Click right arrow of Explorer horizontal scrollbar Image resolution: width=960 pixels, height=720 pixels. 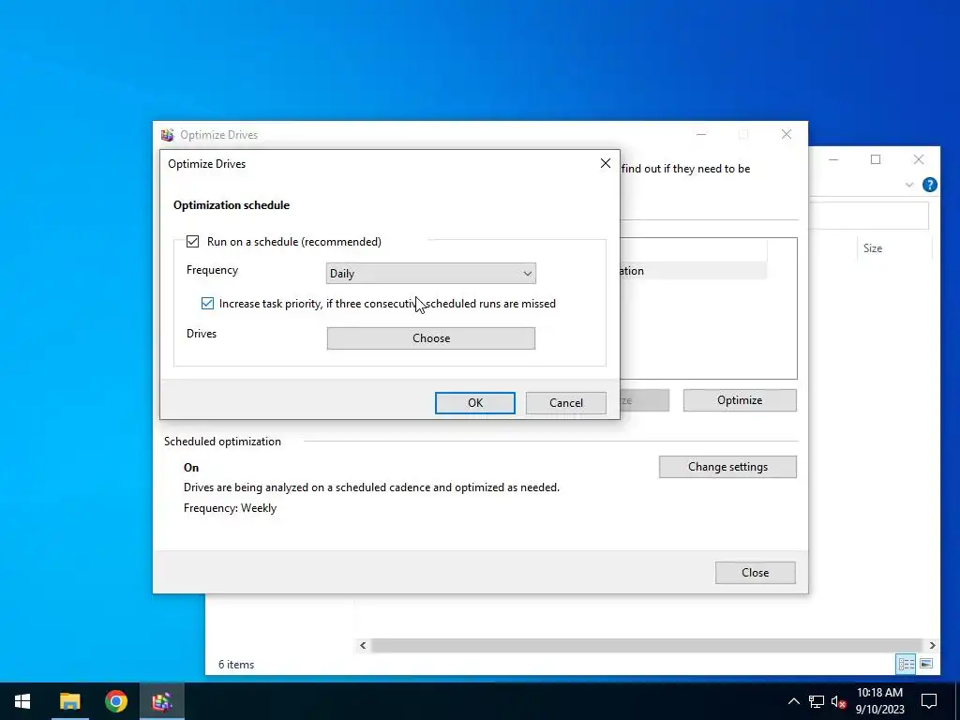(x=933, y=645)
